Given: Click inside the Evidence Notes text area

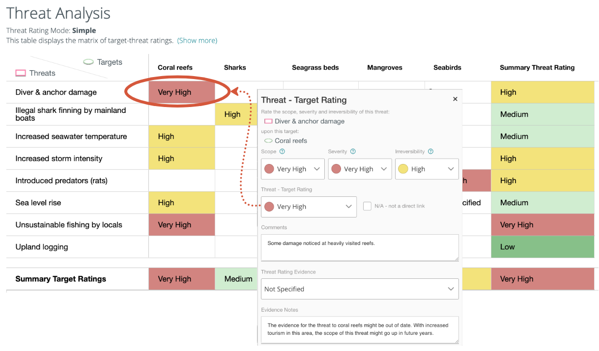Looking at the screenshot, I should 360,329.
